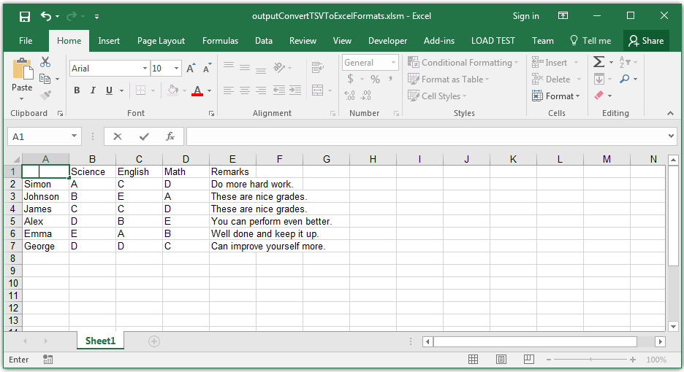Click the Percent Style icon
Screen dimensions: 684x372
375,80
